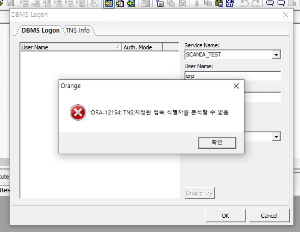This screenshot has height=232, width=300.
Task: Click Cancel in the DBMS Logon dialog
Action: coord(269,216)
